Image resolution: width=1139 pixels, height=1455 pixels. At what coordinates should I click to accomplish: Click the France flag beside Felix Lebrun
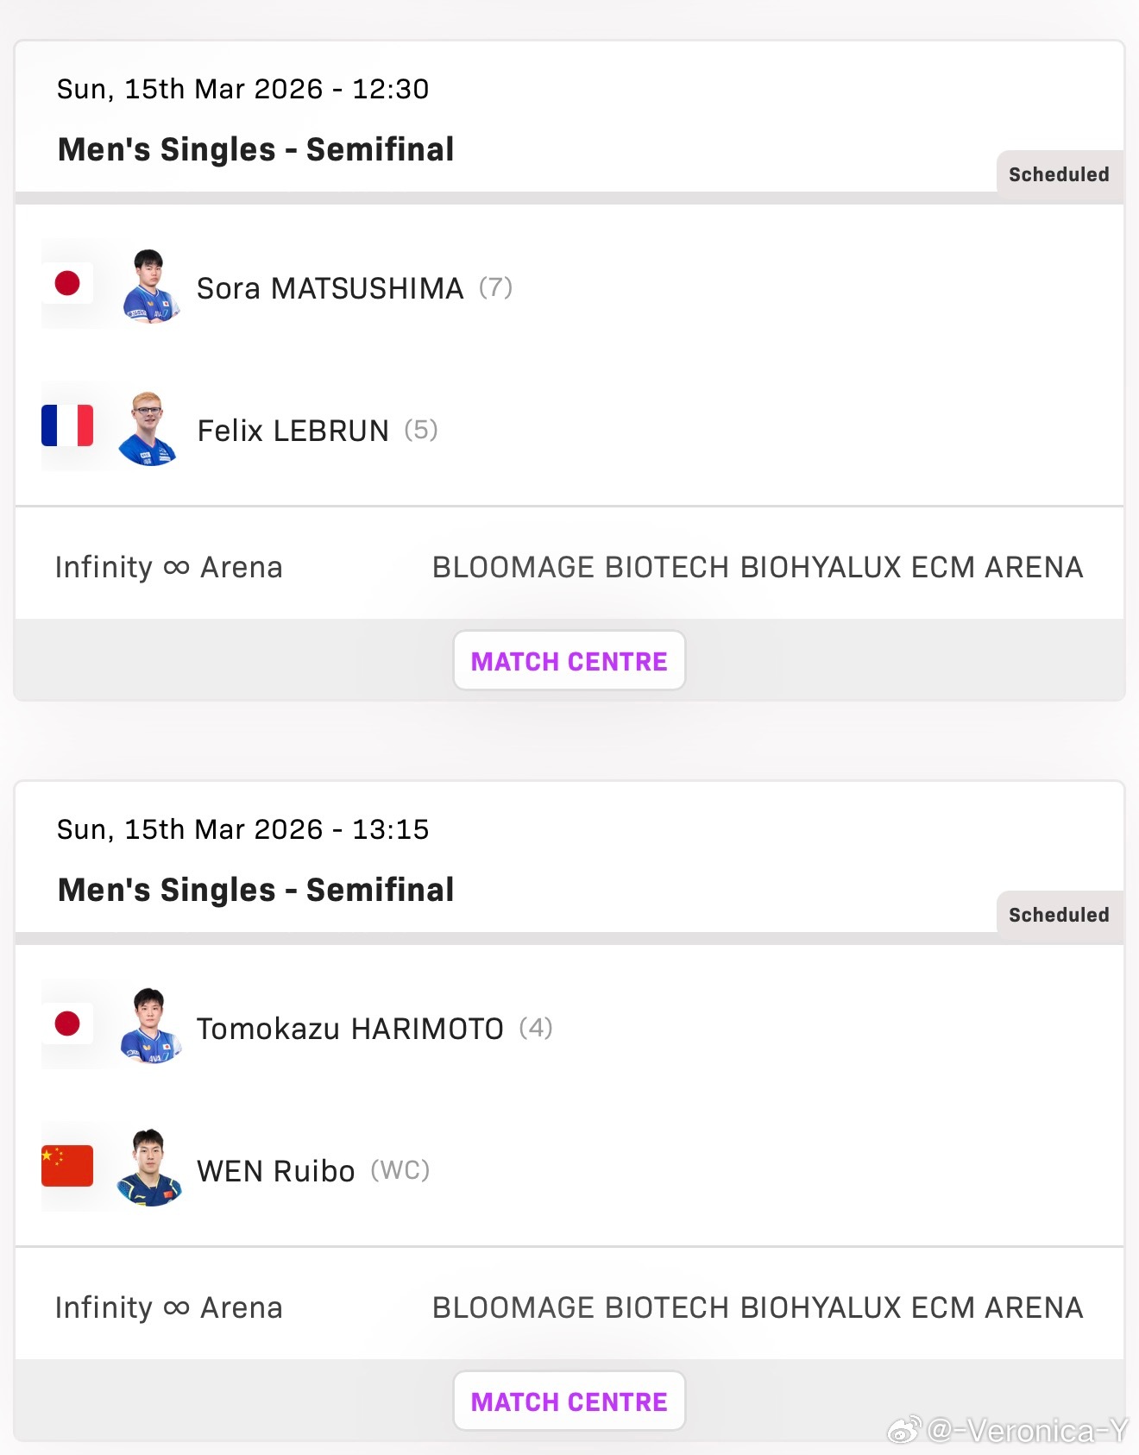pyautogui.click(x=67, y=425)
